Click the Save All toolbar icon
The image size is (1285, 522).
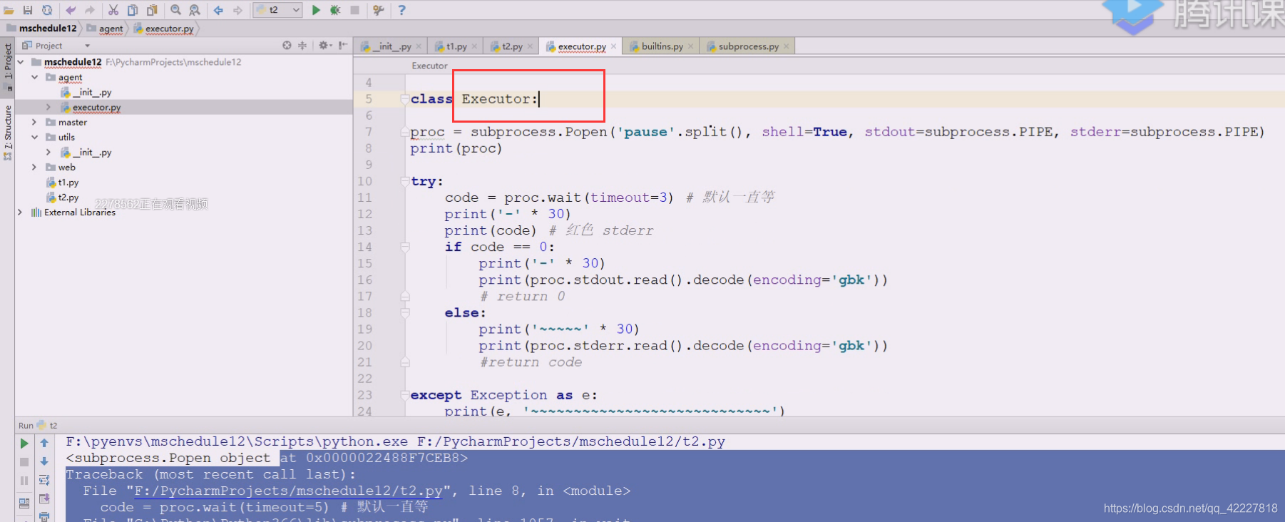coord(28,10)
